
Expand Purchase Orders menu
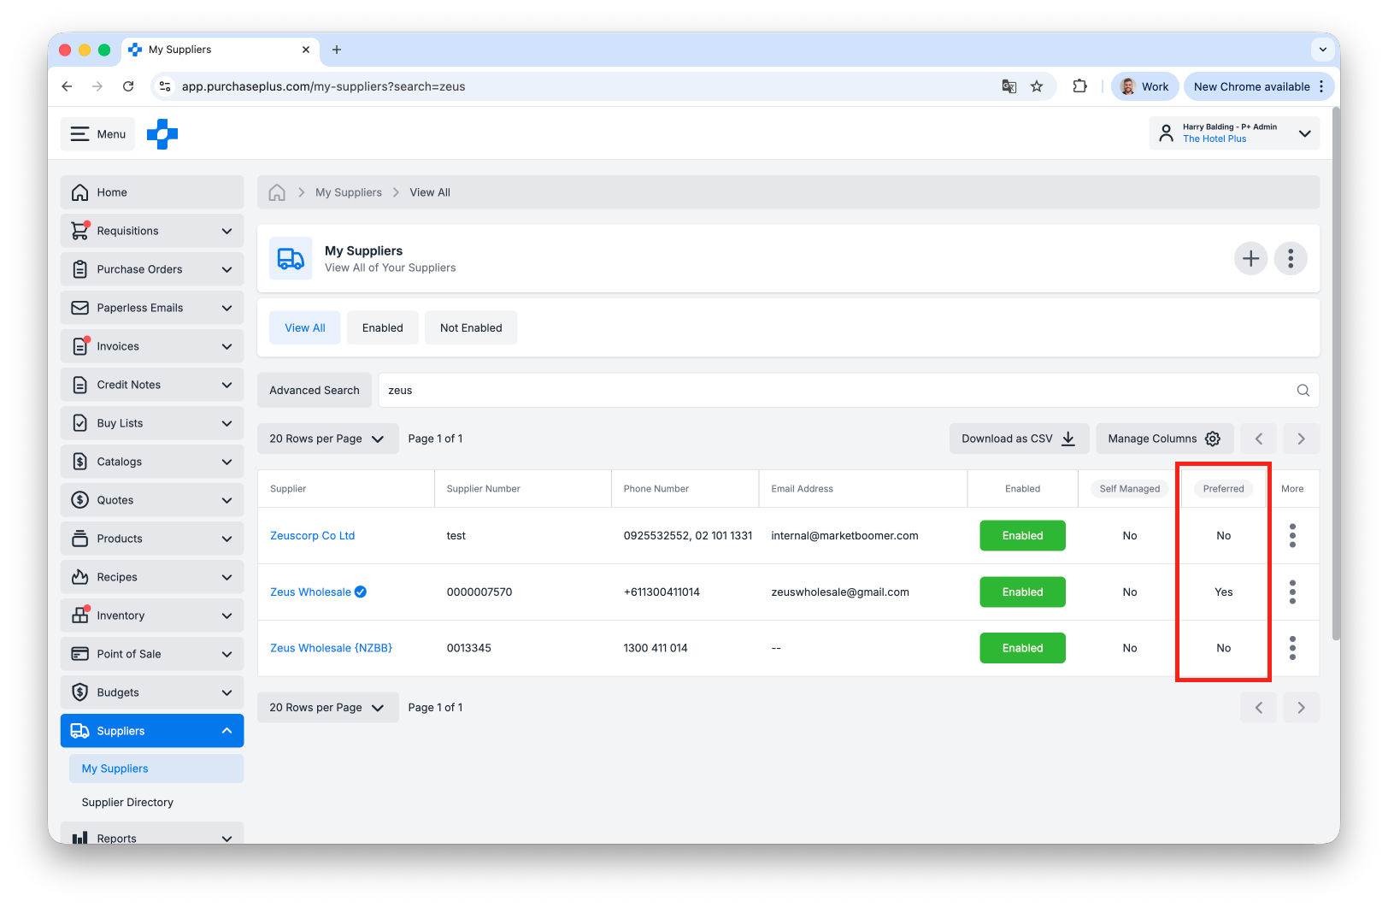pyautogui.click(x=152, y=269)
